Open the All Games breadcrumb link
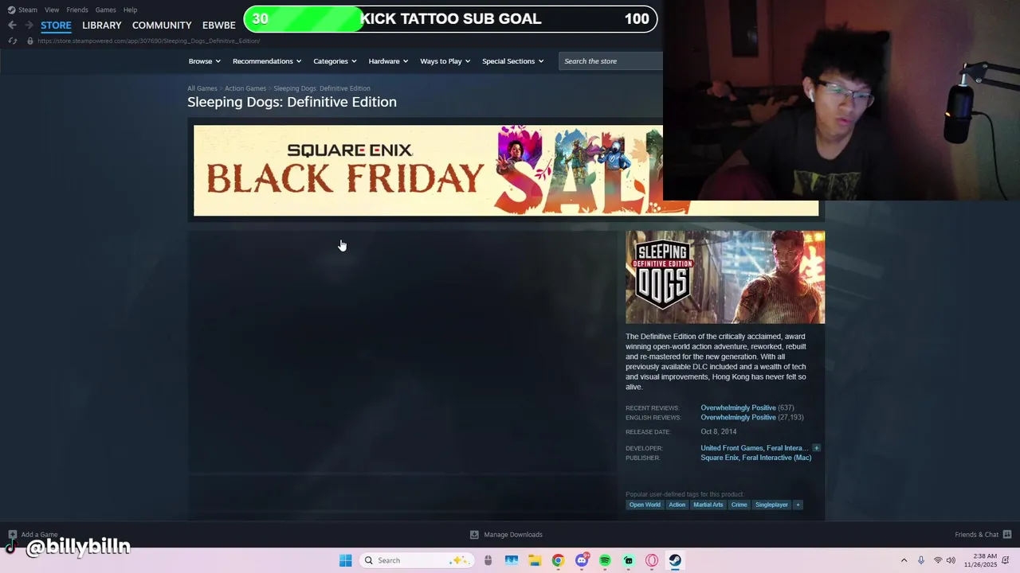The height and width of the screenshot is (573, 1020). tap(202, 88)
